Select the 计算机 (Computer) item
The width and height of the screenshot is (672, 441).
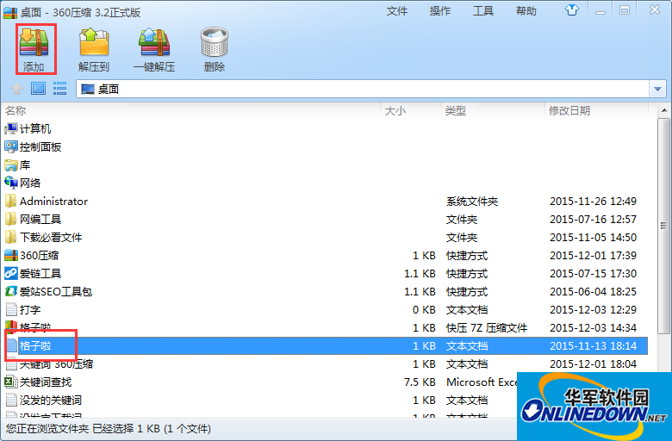click(35, 128)
